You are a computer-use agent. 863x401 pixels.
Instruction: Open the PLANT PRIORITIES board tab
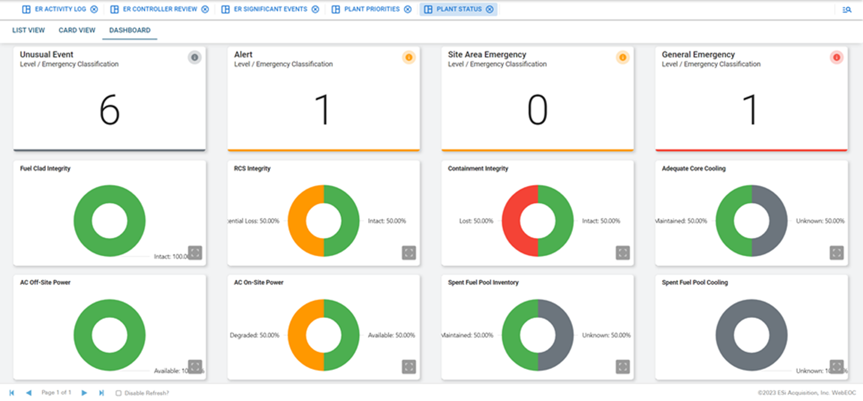point(371,9)
